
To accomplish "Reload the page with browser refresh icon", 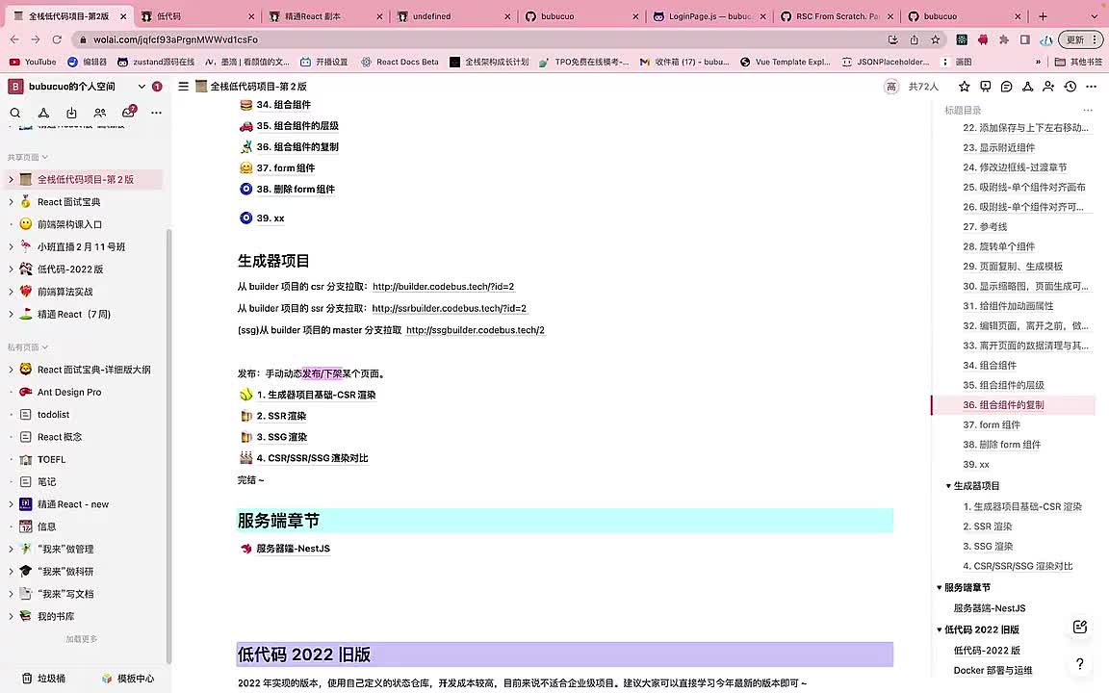I will [58, 39].
